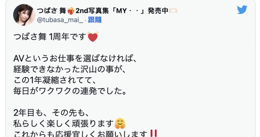This screenshot has height=137, width=260.
Task: Click the 経験できなかった沢山の事が line
Action: [x=70, y=69]
